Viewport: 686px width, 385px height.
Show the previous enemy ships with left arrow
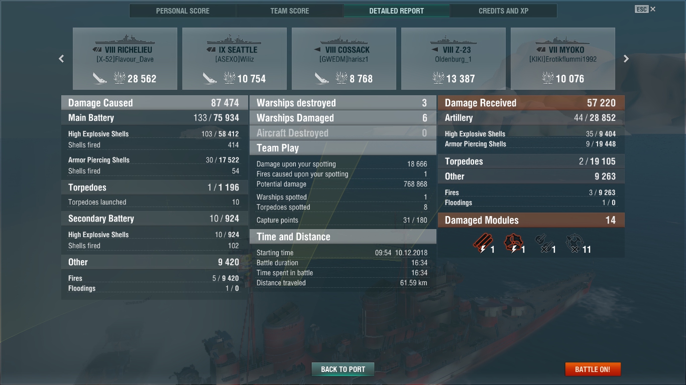pyautogui.click(x=61, y=59)
